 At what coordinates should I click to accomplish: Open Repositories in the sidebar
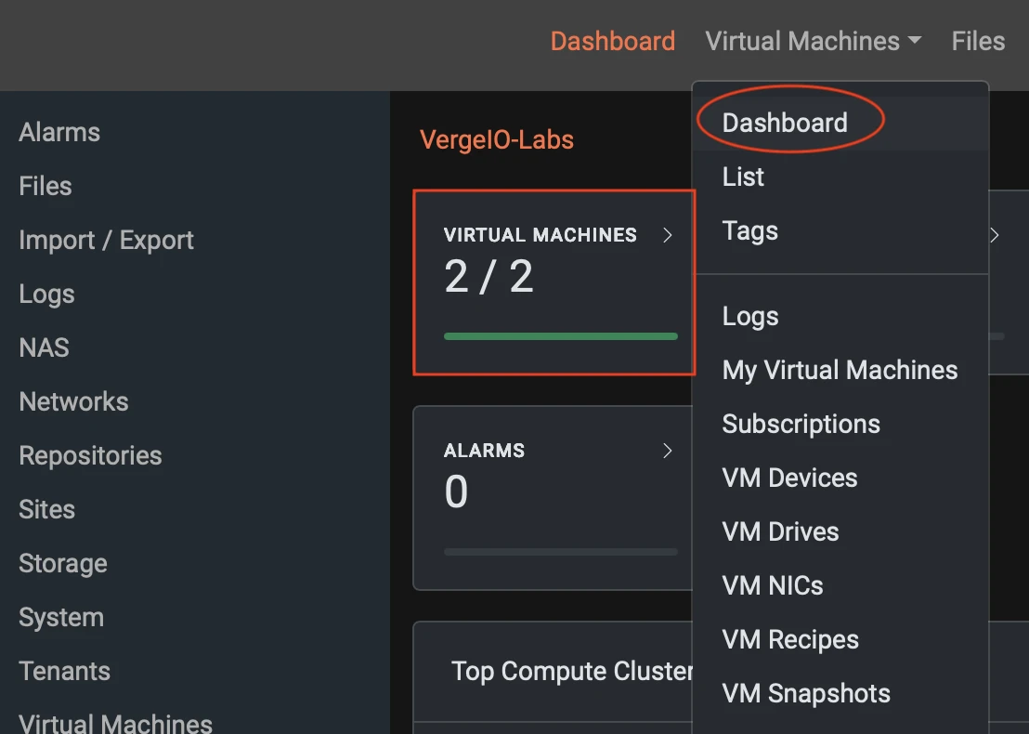[x=90, y=455]
